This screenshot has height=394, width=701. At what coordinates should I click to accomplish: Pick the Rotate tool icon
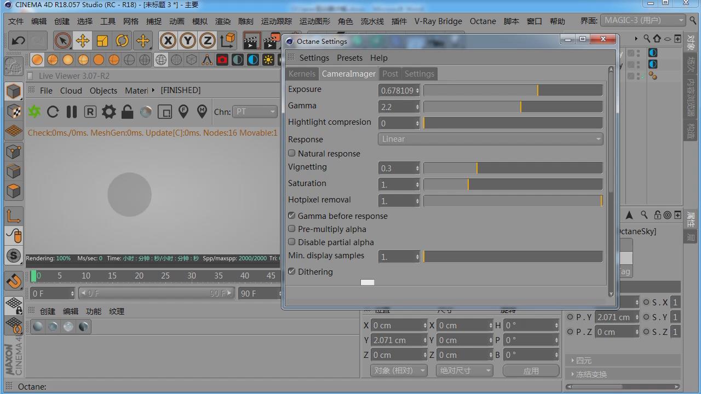(122, 41)
